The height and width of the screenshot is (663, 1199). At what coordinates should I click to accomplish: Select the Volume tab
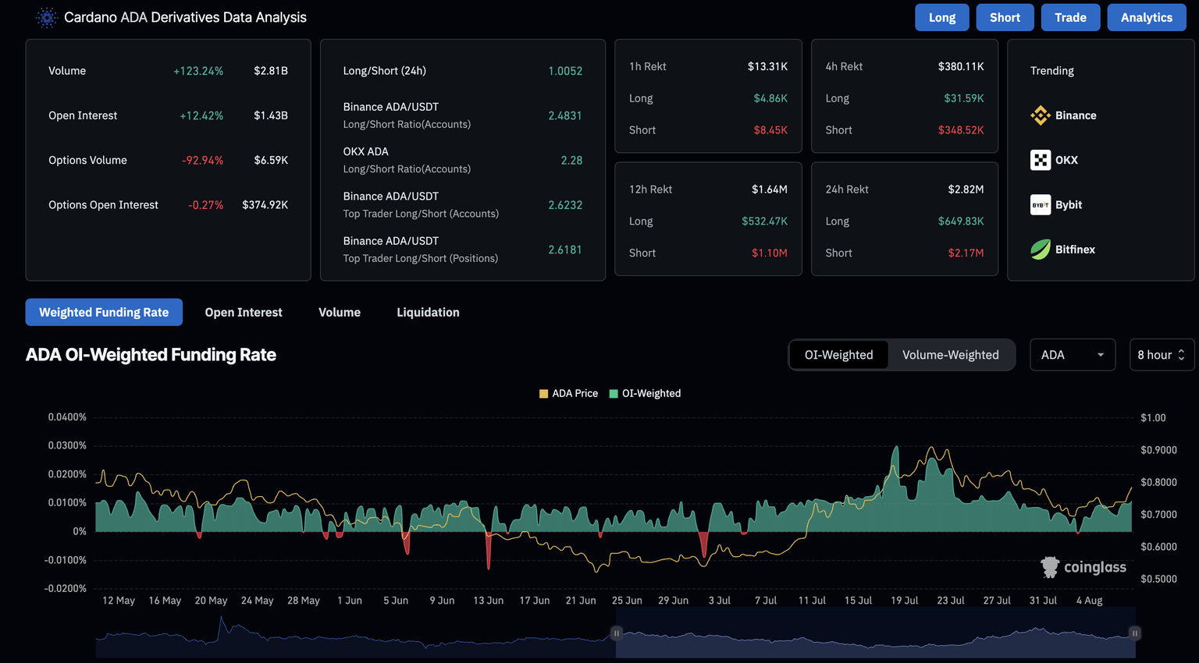click(x=340, y=312)
